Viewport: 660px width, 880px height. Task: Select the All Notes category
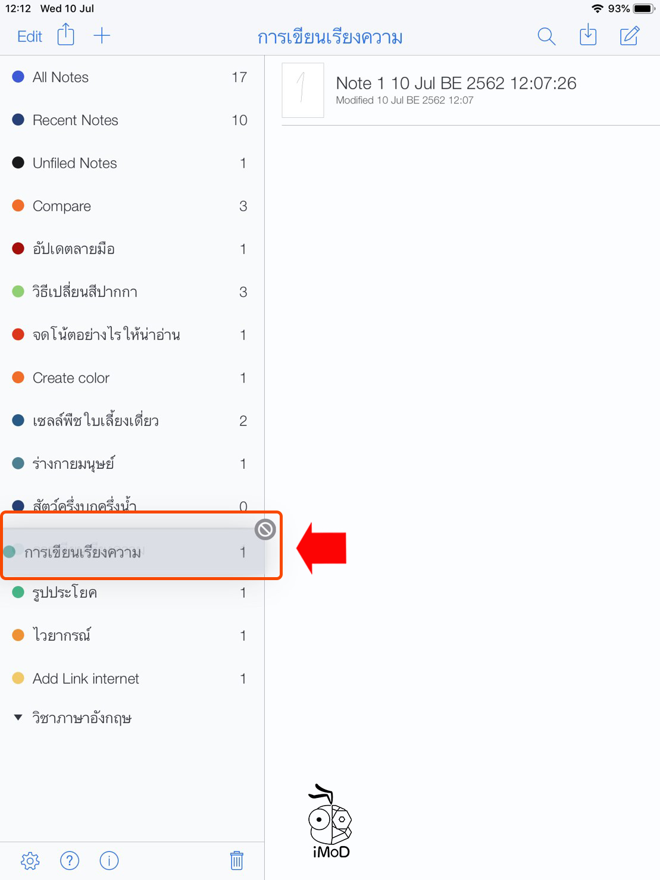61,77
